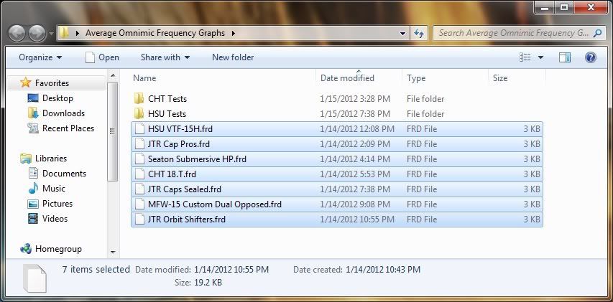Click the Desktop monitor icon
Image resolution: width=613 pixels, height=302 pixels.
[33, 98]
